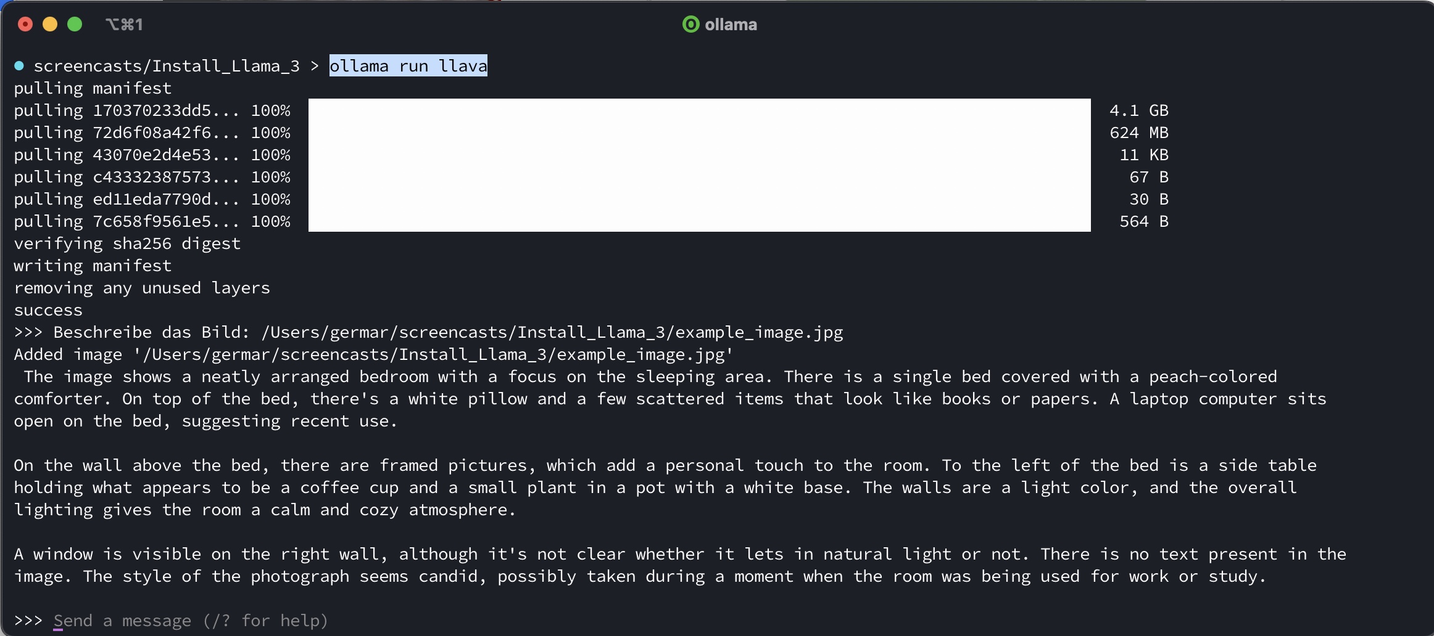Click the green ollama icon in the title bar

[690, 25]
